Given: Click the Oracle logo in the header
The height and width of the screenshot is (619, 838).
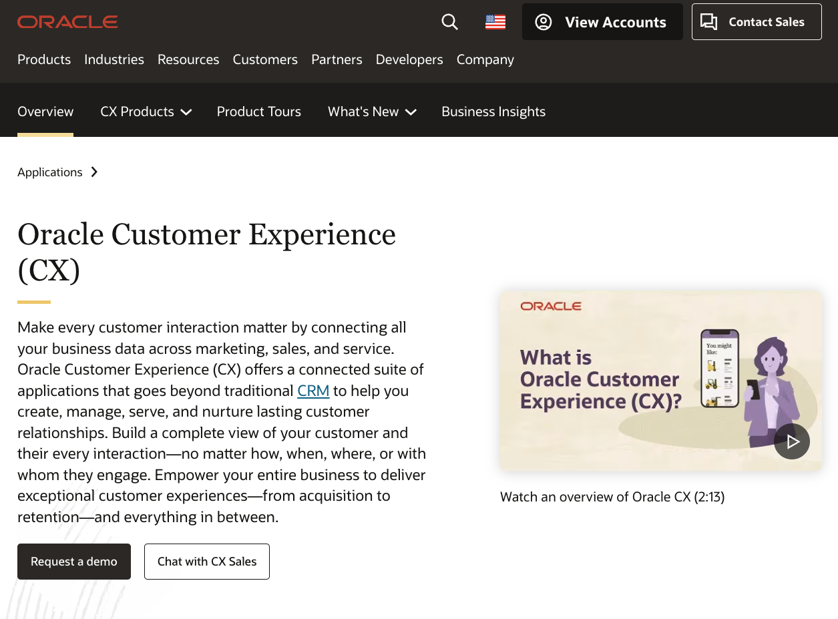Looking at the screenshot, I should click(67, 22).
